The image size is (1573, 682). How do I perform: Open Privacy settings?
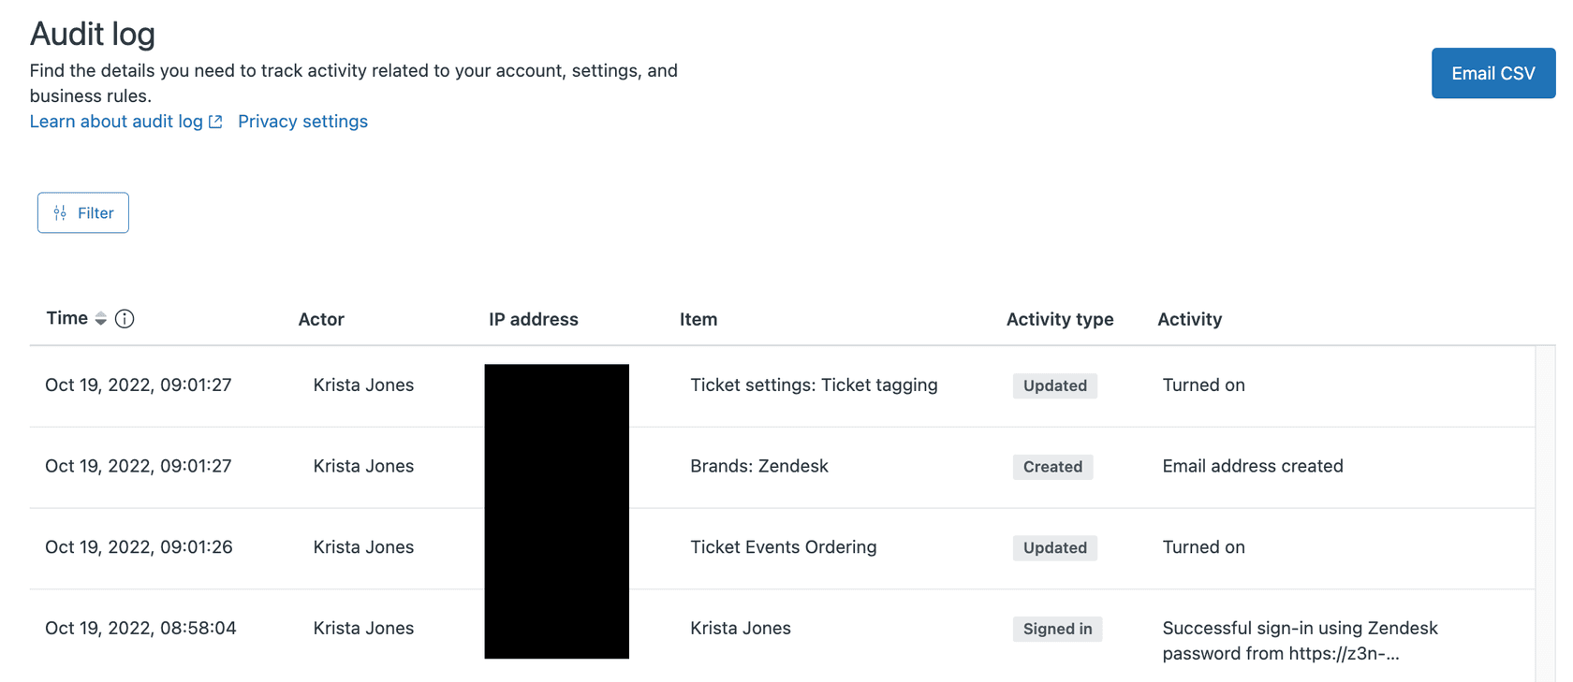302,121
